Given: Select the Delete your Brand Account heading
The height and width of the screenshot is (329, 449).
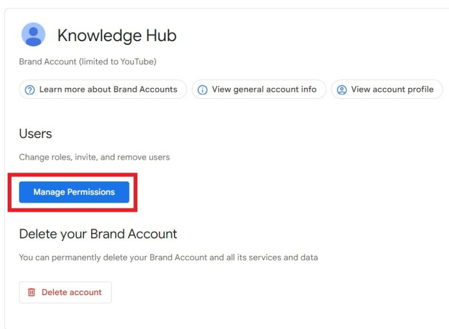Looking at the screenshot, I should tap(98, 234).
